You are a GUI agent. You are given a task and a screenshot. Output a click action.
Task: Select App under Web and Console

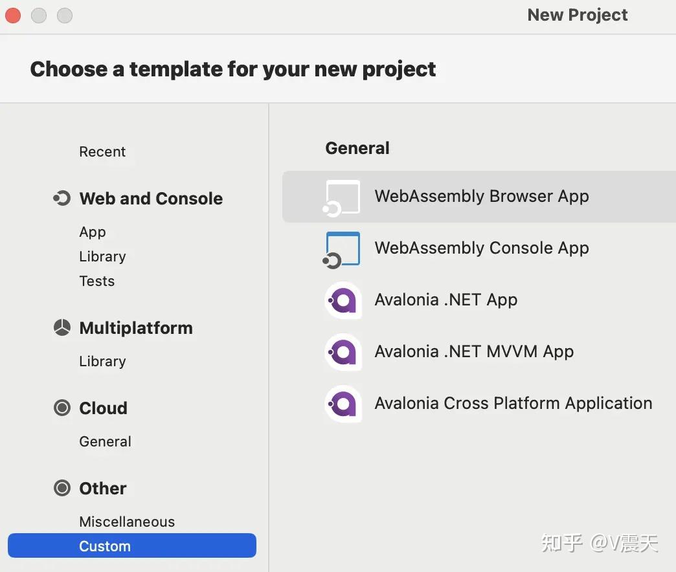tap(93, 232)
